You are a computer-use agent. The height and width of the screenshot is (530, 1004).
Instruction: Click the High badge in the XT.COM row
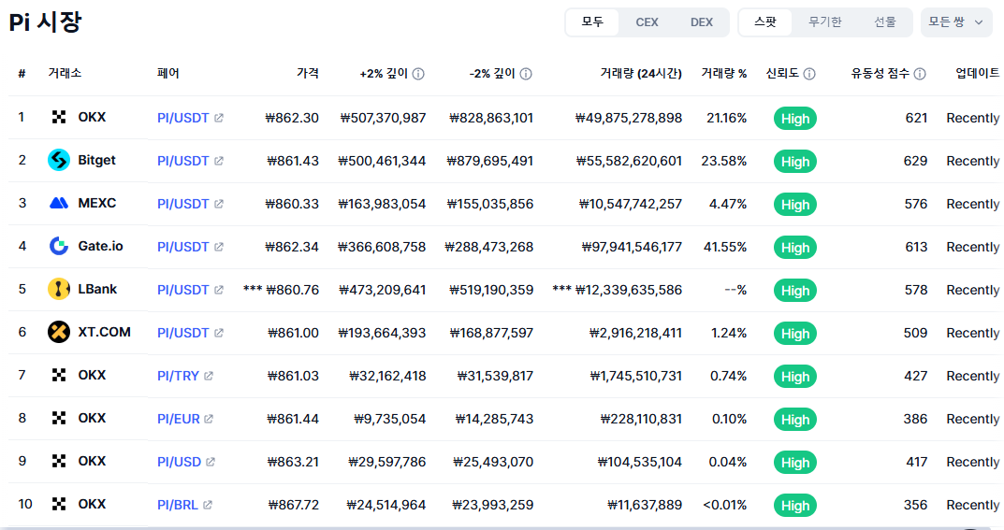coord(795,333)
